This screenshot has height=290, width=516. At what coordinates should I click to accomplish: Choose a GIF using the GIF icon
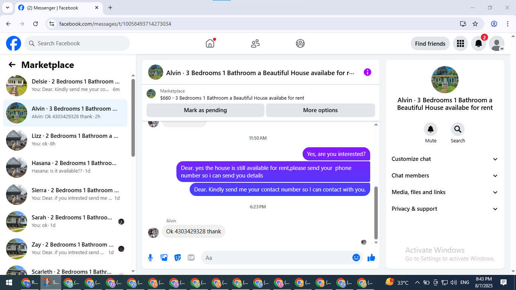click(191, 258)
